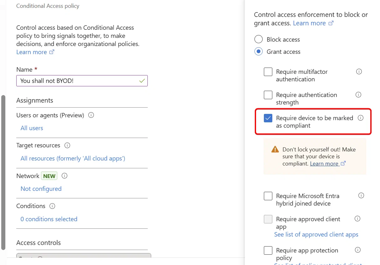Check Require Microsoft Entra hybrid joined device
Screen dimensions: 380x265
268,196
